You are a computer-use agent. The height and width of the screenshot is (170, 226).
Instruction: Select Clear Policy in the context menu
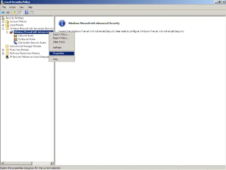62,42
